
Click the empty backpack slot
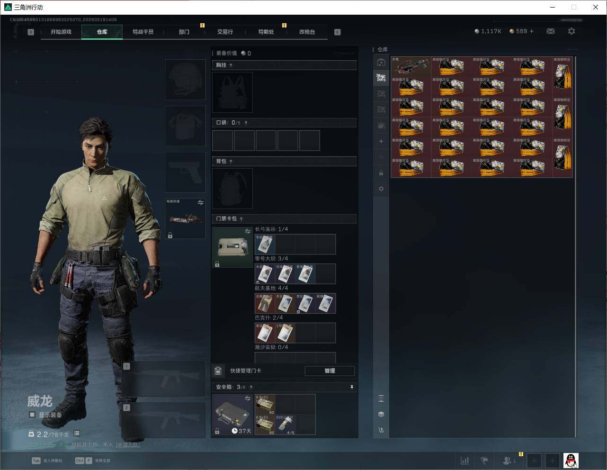tap(232, 189)
